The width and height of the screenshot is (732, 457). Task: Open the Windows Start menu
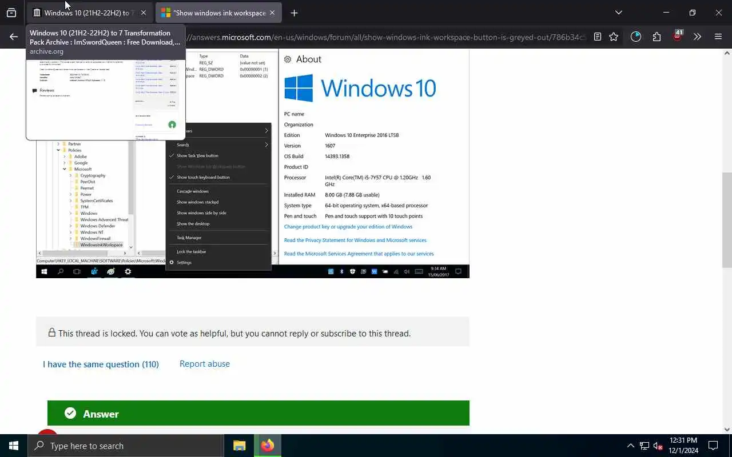coord(14,446)
